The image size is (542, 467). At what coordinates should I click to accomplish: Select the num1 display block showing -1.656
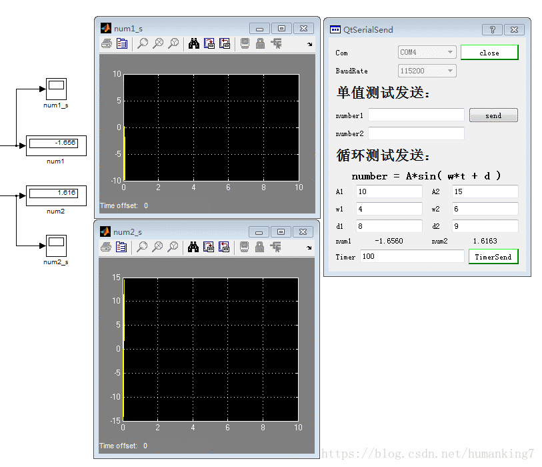pyautogui.click(x=57, y=145)
